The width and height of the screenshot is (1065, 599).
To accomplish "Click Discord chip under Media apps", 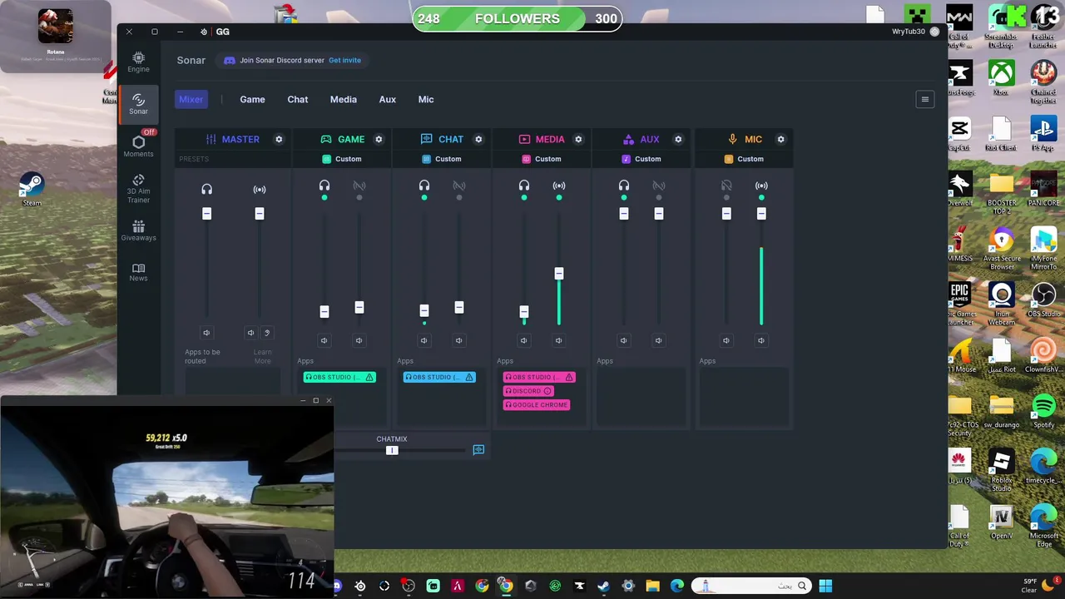I will [528, 391].
